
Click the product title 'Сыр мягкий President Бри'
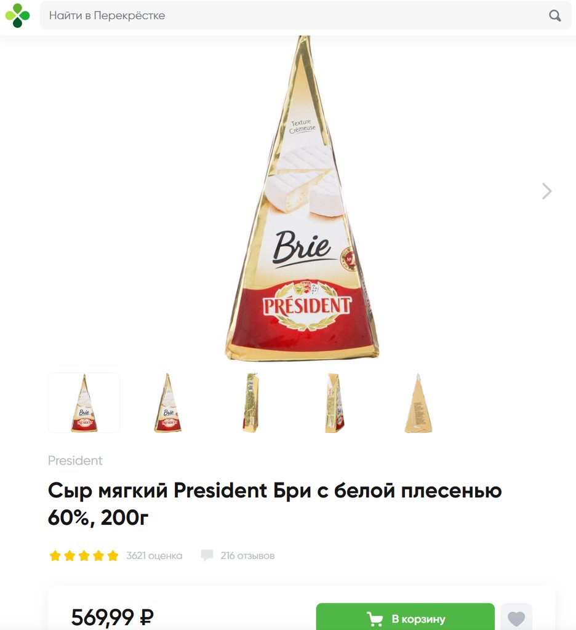click(x=275, y=504)
